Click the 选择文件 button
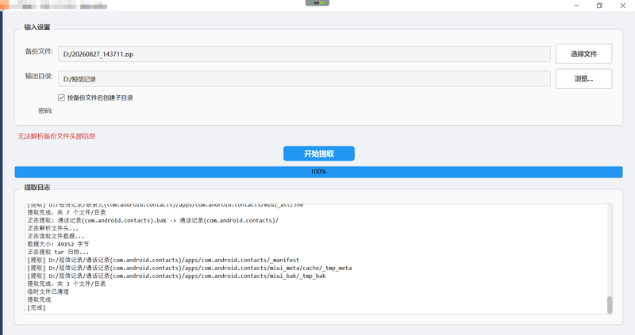Viewport: 635px width, 335px height. pyautogui.click(x=583, y=54)
